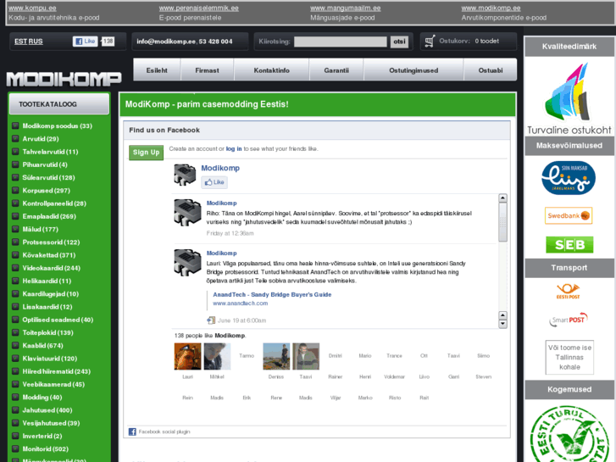616x462 pixels.
Task: Click Facebook social plugin icon
Action: tap(132, 431)
